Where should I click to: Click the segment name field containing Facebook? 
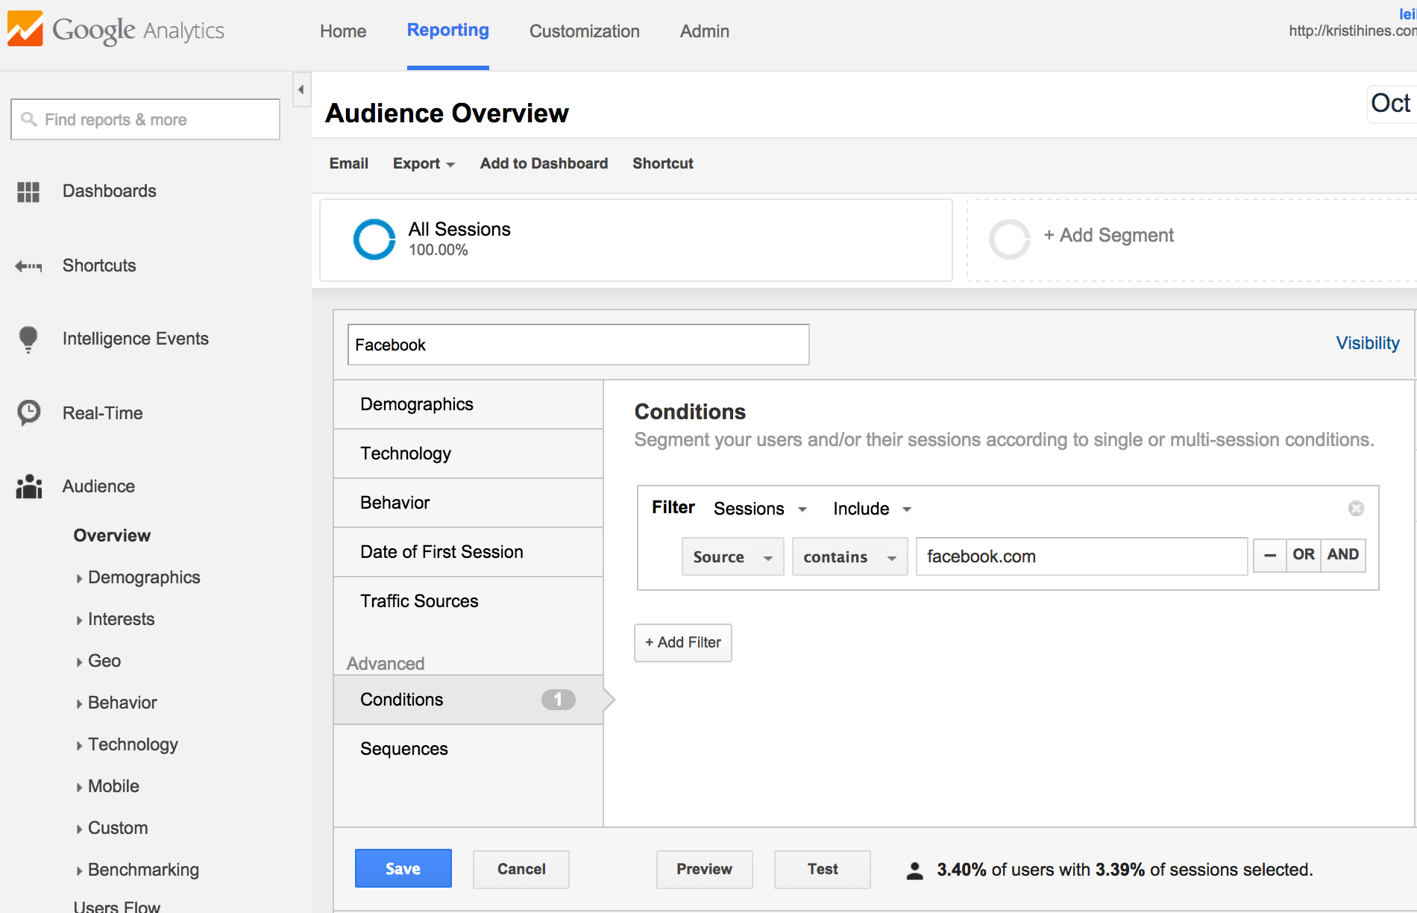click(x=578, y=345)
